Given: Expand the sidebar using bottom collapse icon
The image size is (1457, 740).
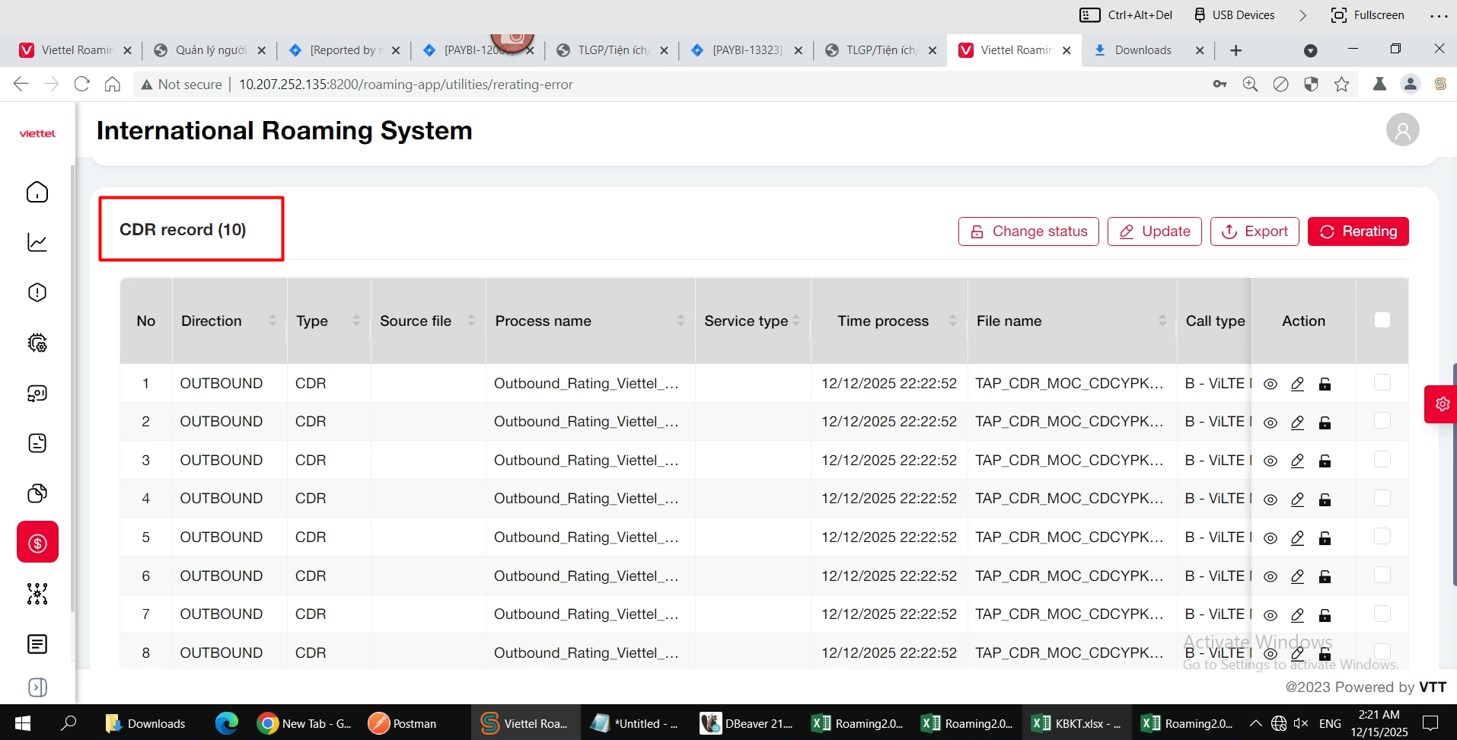Looking at the screenshot, I should [37, 687].
